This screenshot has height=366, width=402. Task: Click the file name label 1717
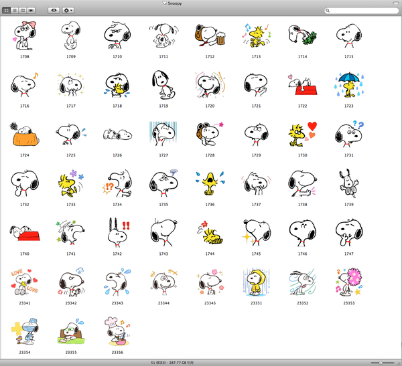click(71, 106)
